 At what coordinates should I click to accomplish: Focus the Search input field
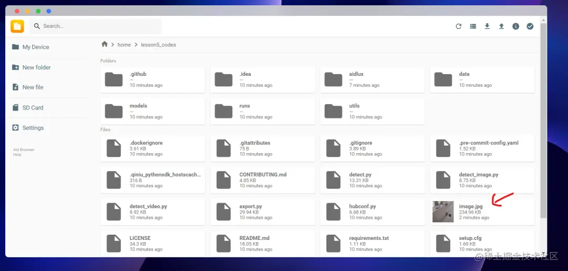[x=96, y=26]
